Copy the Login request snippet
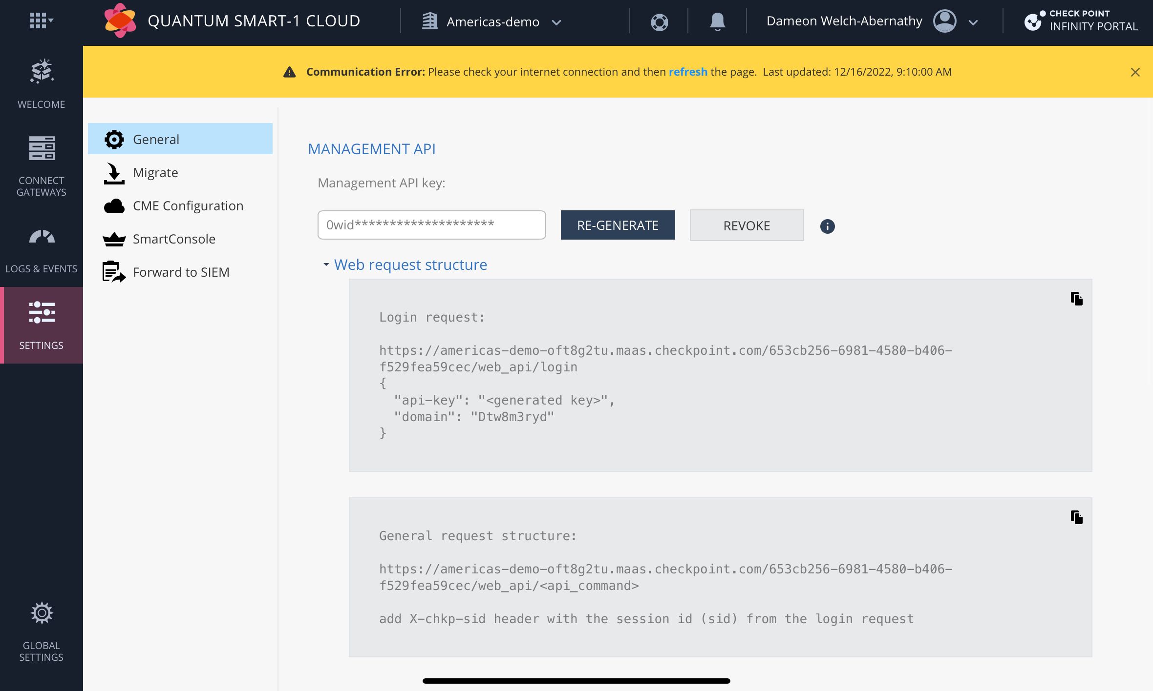The image size is (1153, 691). 1076,299
